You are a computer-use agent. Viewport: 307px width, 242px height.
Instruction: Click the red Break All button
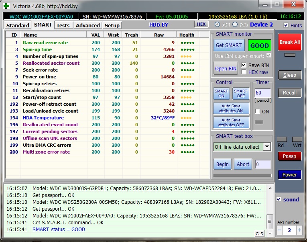[x=290, y=42]
